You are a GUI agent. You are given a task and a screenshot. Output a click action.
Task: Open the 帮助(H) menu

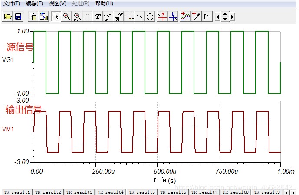pyautogui.click(x=104, y=3)
